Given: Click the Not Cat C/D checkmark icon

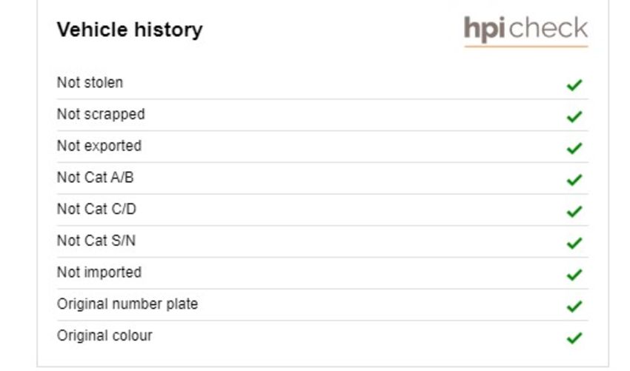Looking at the screenshot, I should 574,212.
